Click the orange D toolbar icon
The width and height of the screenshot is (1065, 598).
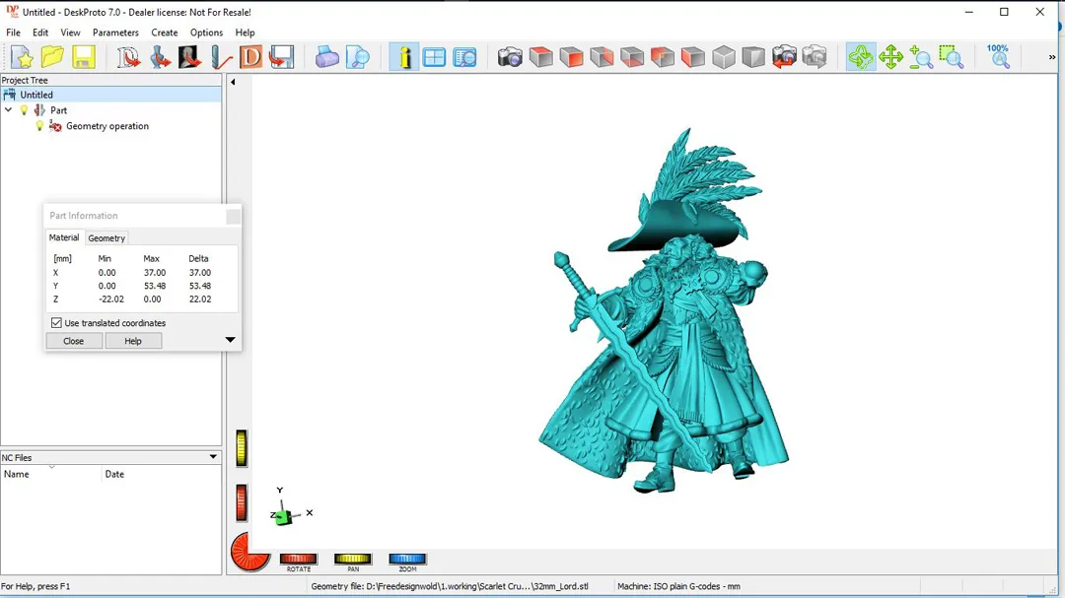click(x=251, y=57)
